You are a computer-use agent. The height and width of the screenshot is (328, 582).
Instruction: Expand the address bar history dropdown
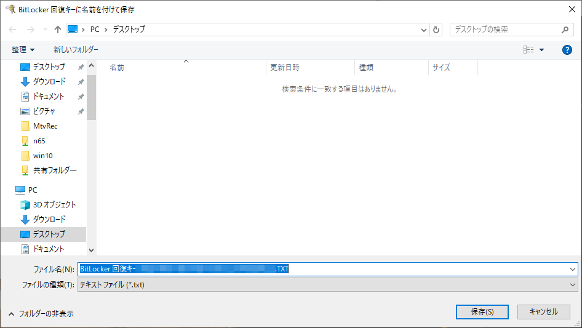point(424,30)
